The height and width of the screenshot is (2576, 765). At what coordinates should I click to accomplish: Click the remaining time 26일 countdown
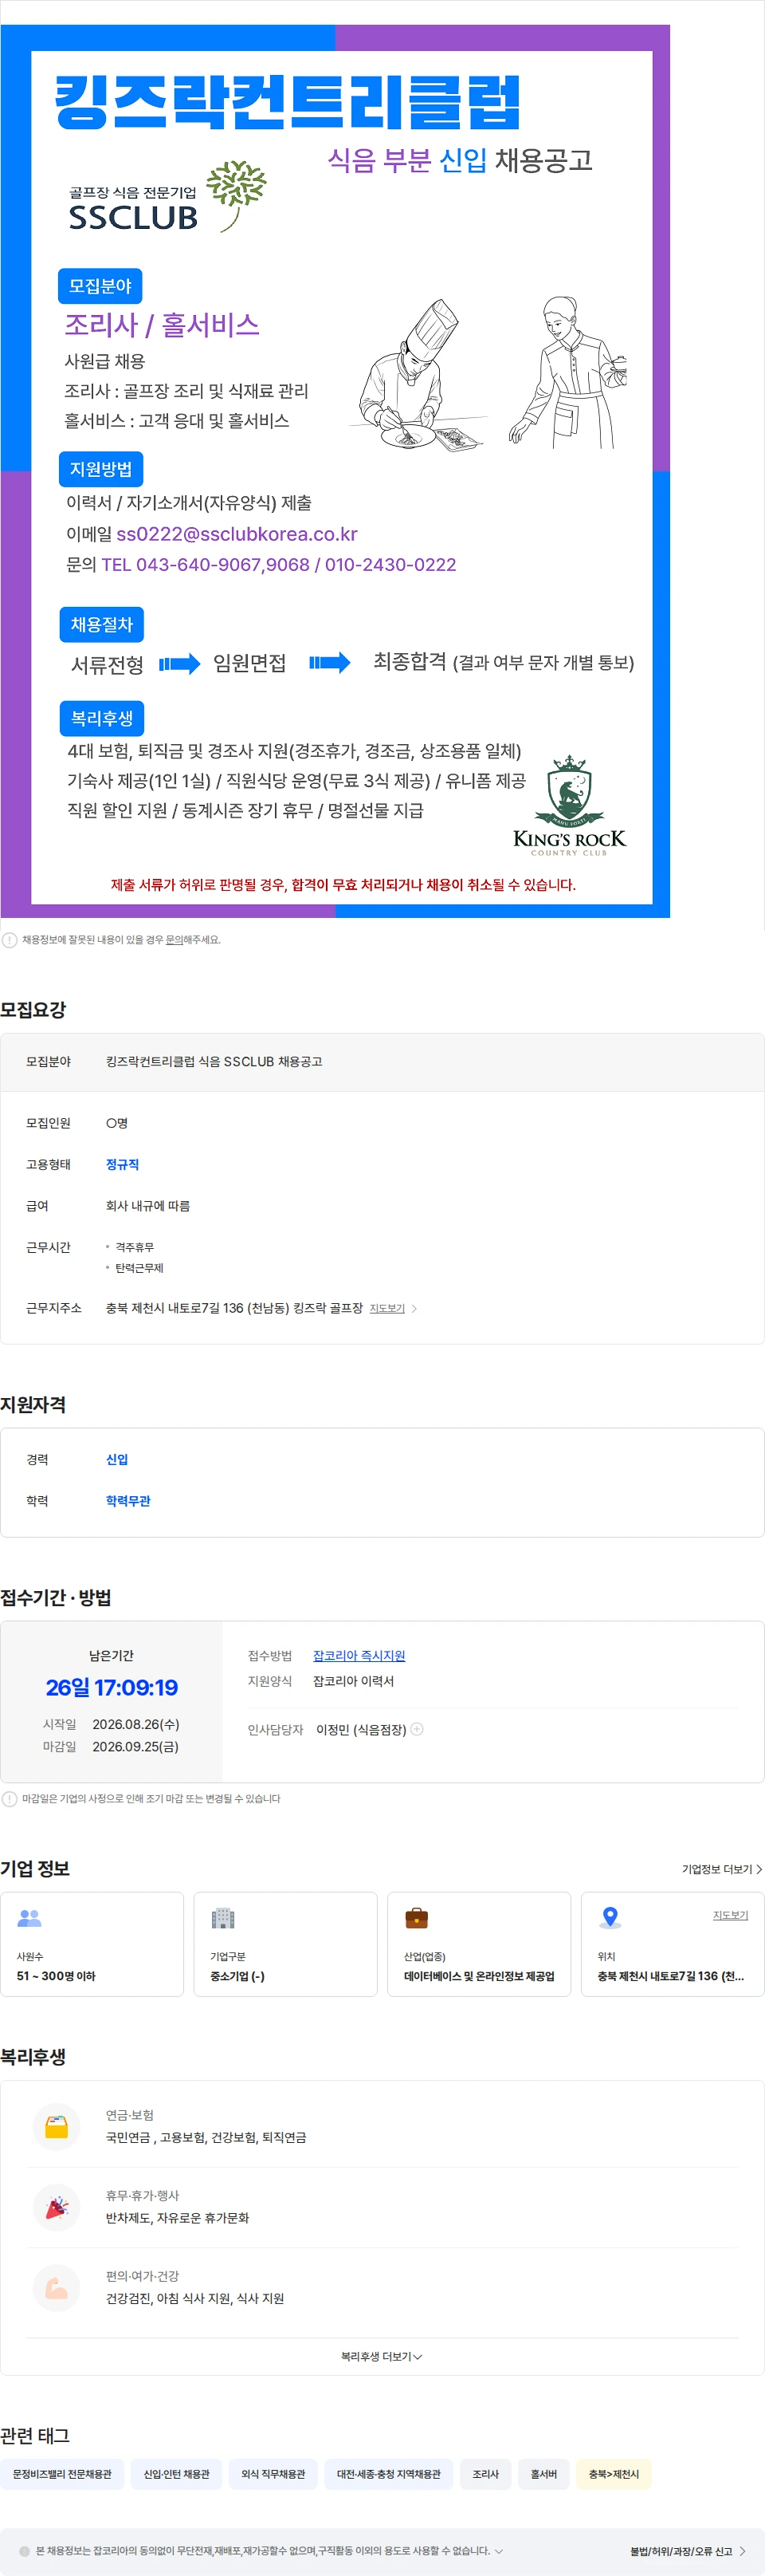click(112, 1688)
